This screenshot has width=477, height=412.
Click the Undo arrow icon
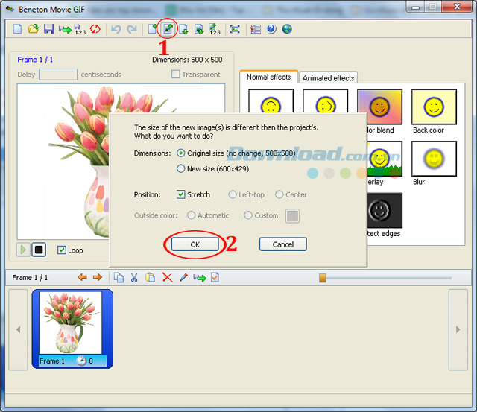[x=116, y=29]
